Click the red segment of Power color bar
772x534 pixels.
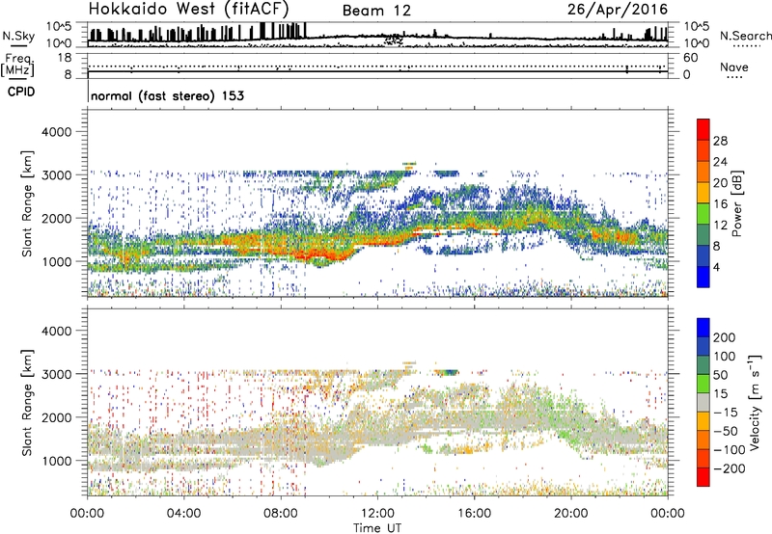(x=703, y=129)
